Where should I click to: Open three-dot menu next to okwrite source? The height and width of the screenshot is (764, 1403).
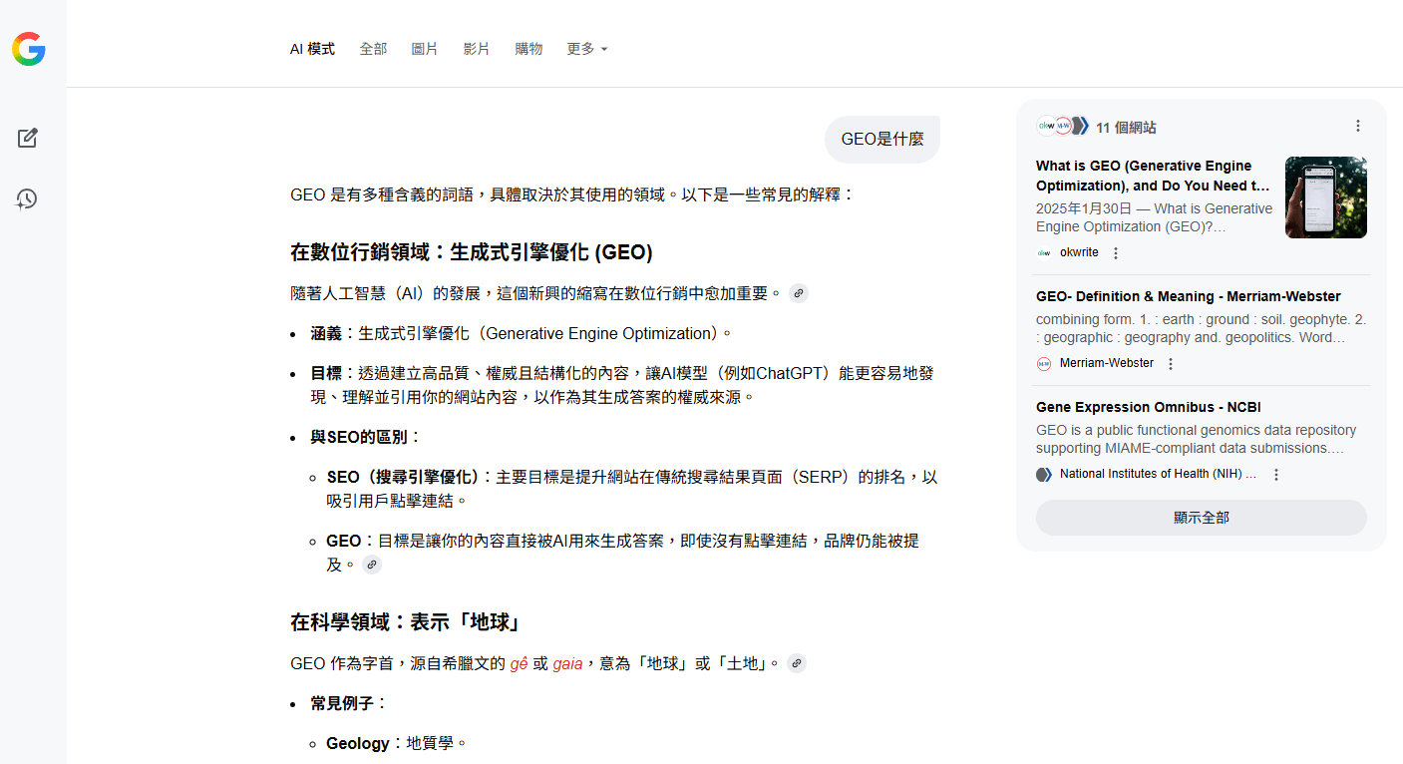point(1116,253)
